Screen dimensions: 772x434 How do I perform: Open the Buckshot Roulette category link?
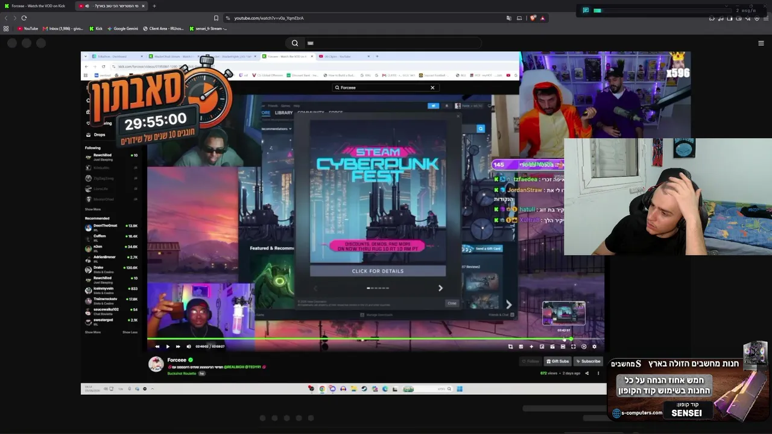(x=181, y=373)
